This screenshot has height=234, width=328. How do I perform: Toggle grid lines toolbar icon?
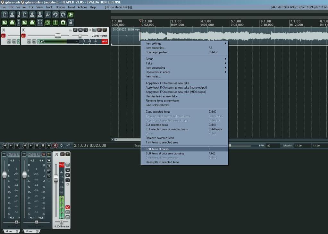(55, 22)
